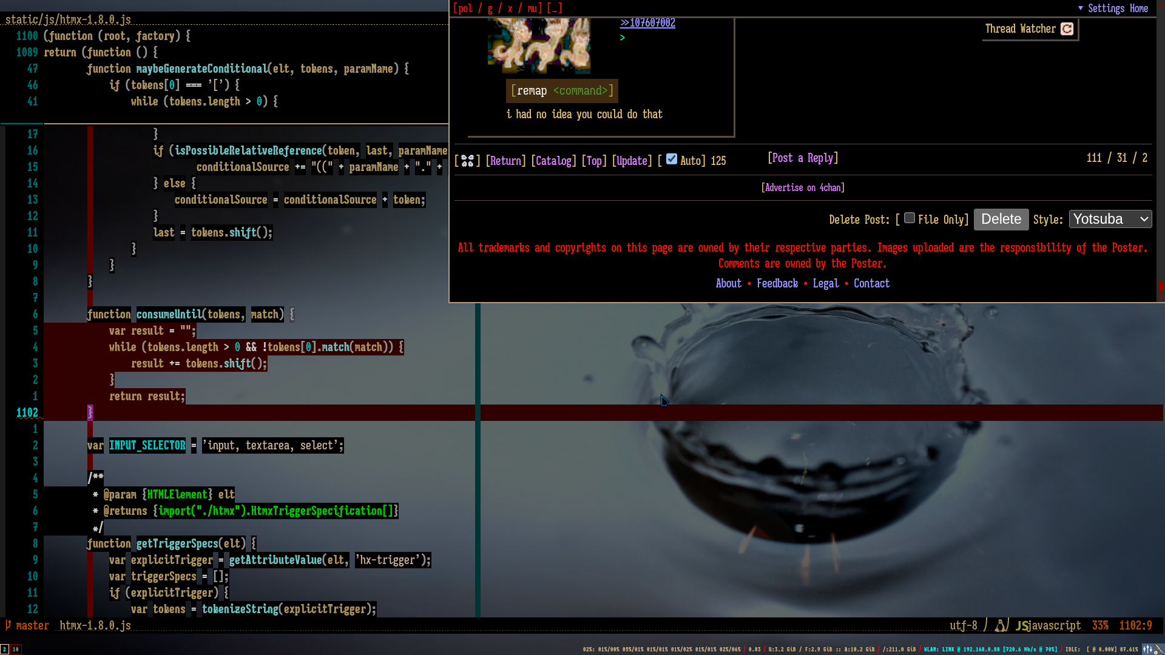1165x655 pixels.
Task: Click the screwdriver tray icon
Action: (1158, 649)
